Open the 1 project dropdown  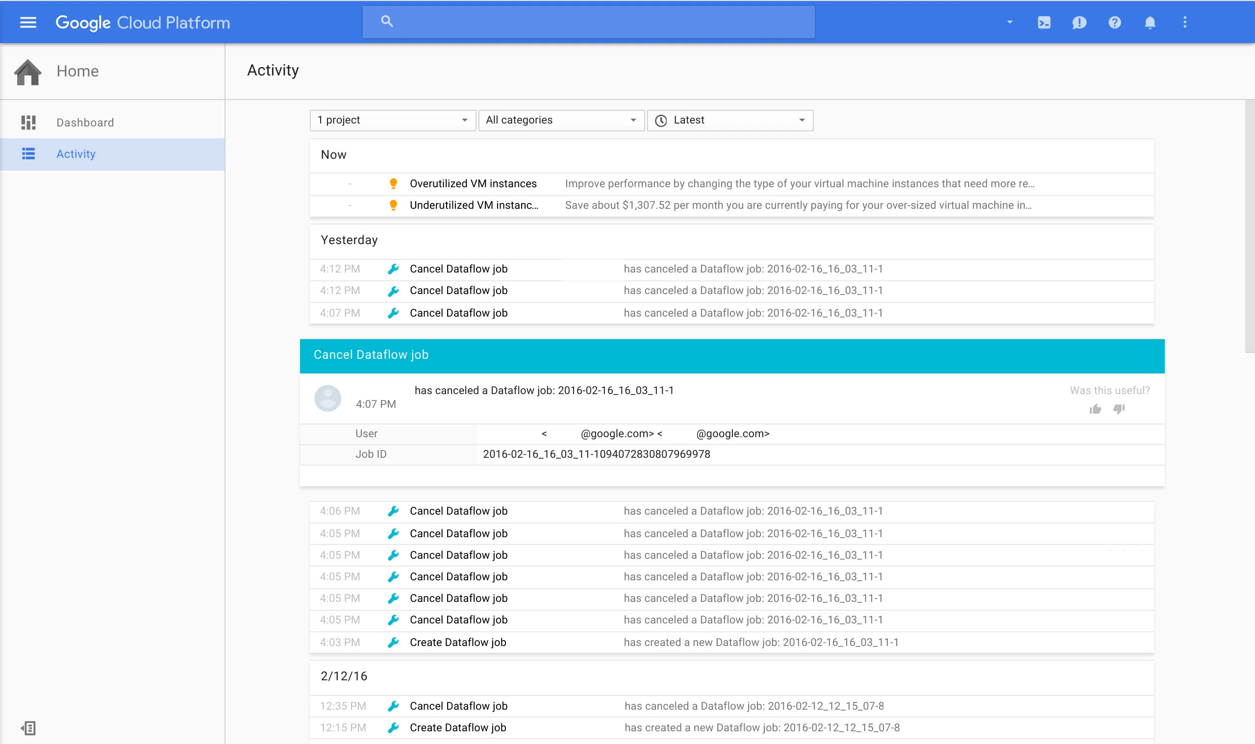coord(393,120)
